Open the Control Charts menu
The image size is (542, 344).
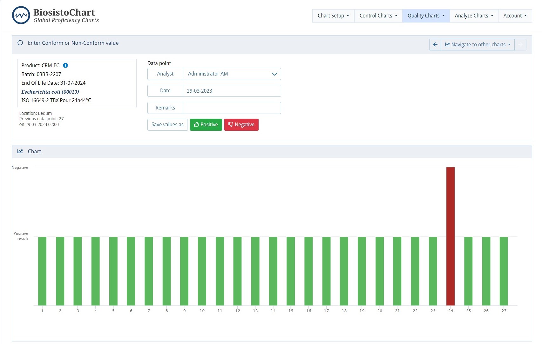(377, 16)
